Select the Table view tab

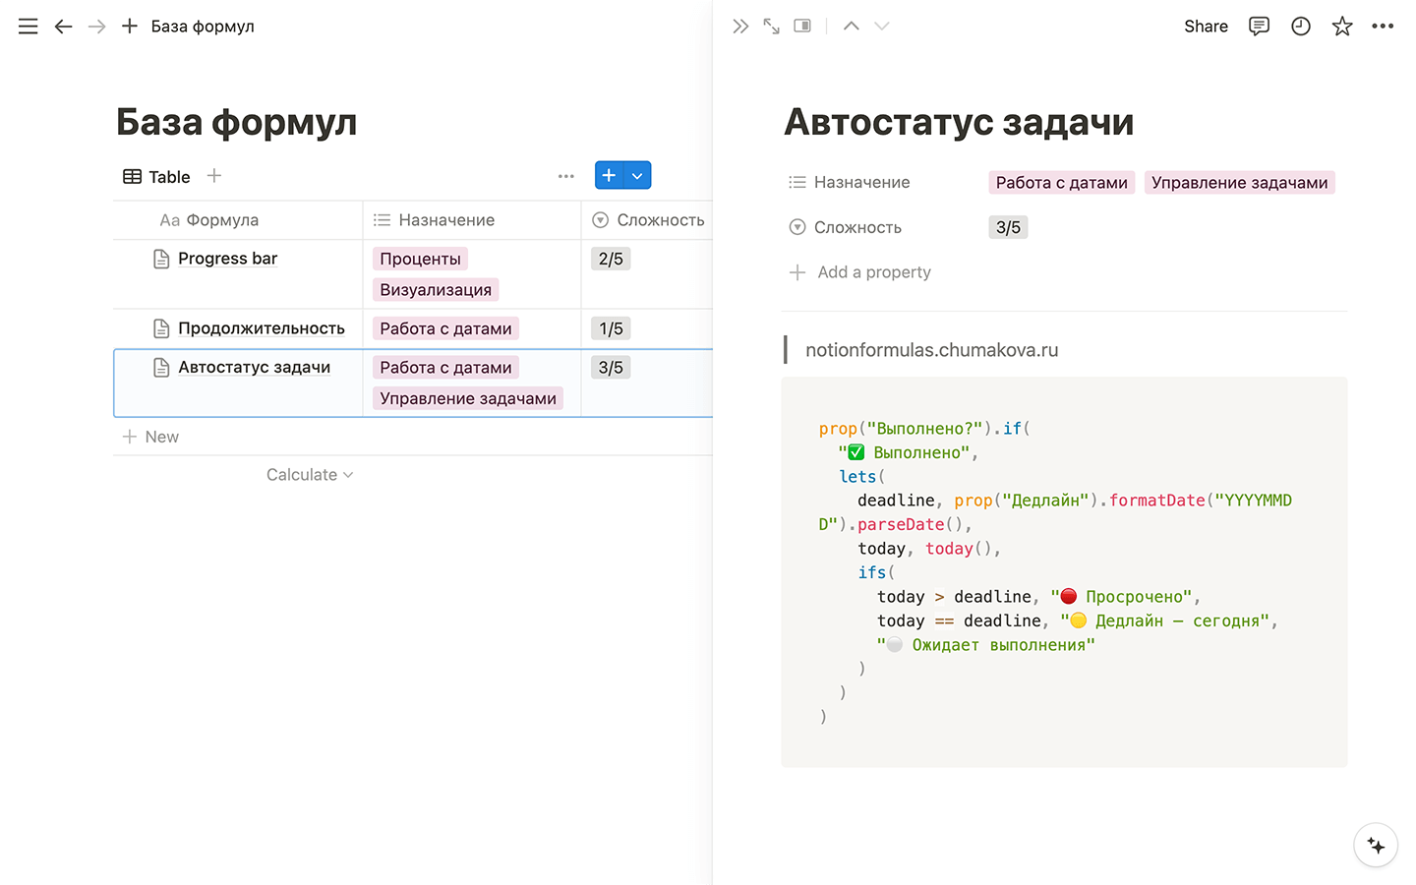(x=156, y=177)
